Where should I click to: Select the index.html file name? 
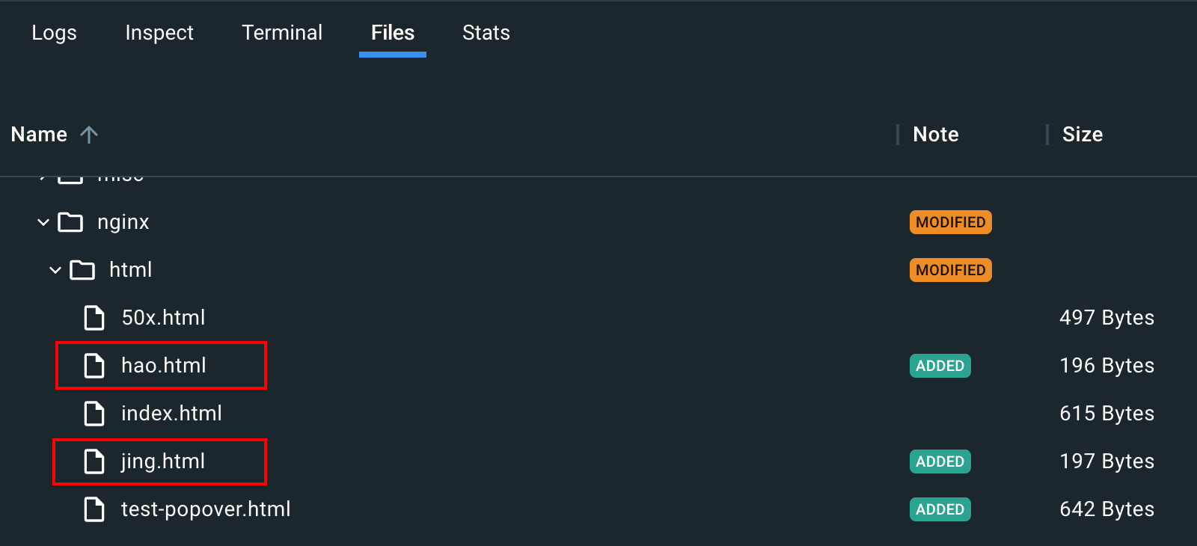(171, 414)
